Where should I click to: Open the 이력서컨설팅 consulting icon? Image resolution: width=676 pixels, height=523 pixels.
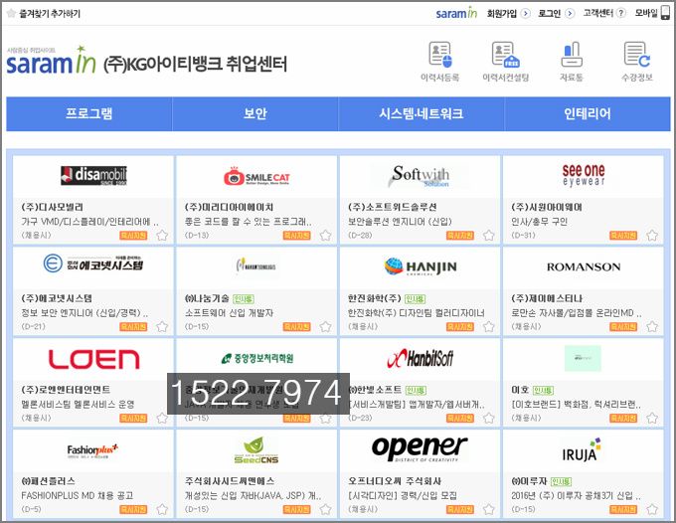click(x=506, y=55)
